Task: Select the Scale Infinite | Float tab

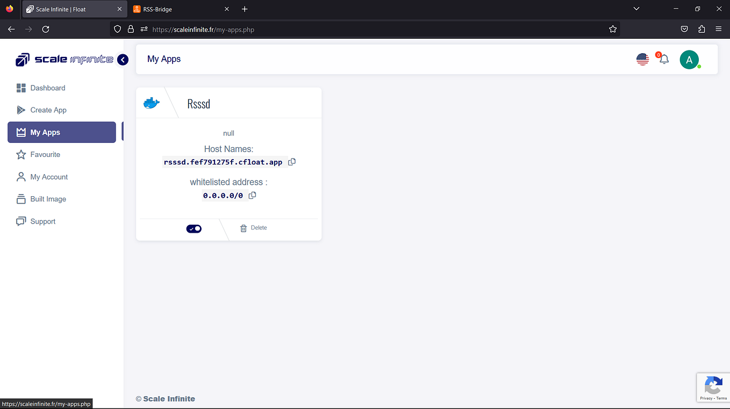Action: [70, 9]
